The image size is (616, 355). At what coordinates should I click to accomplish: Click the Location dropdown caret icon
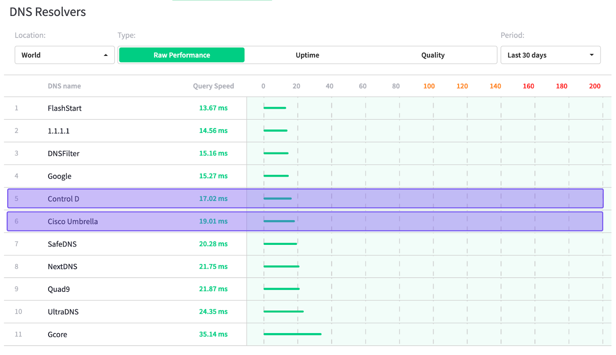tap(105, 55)
